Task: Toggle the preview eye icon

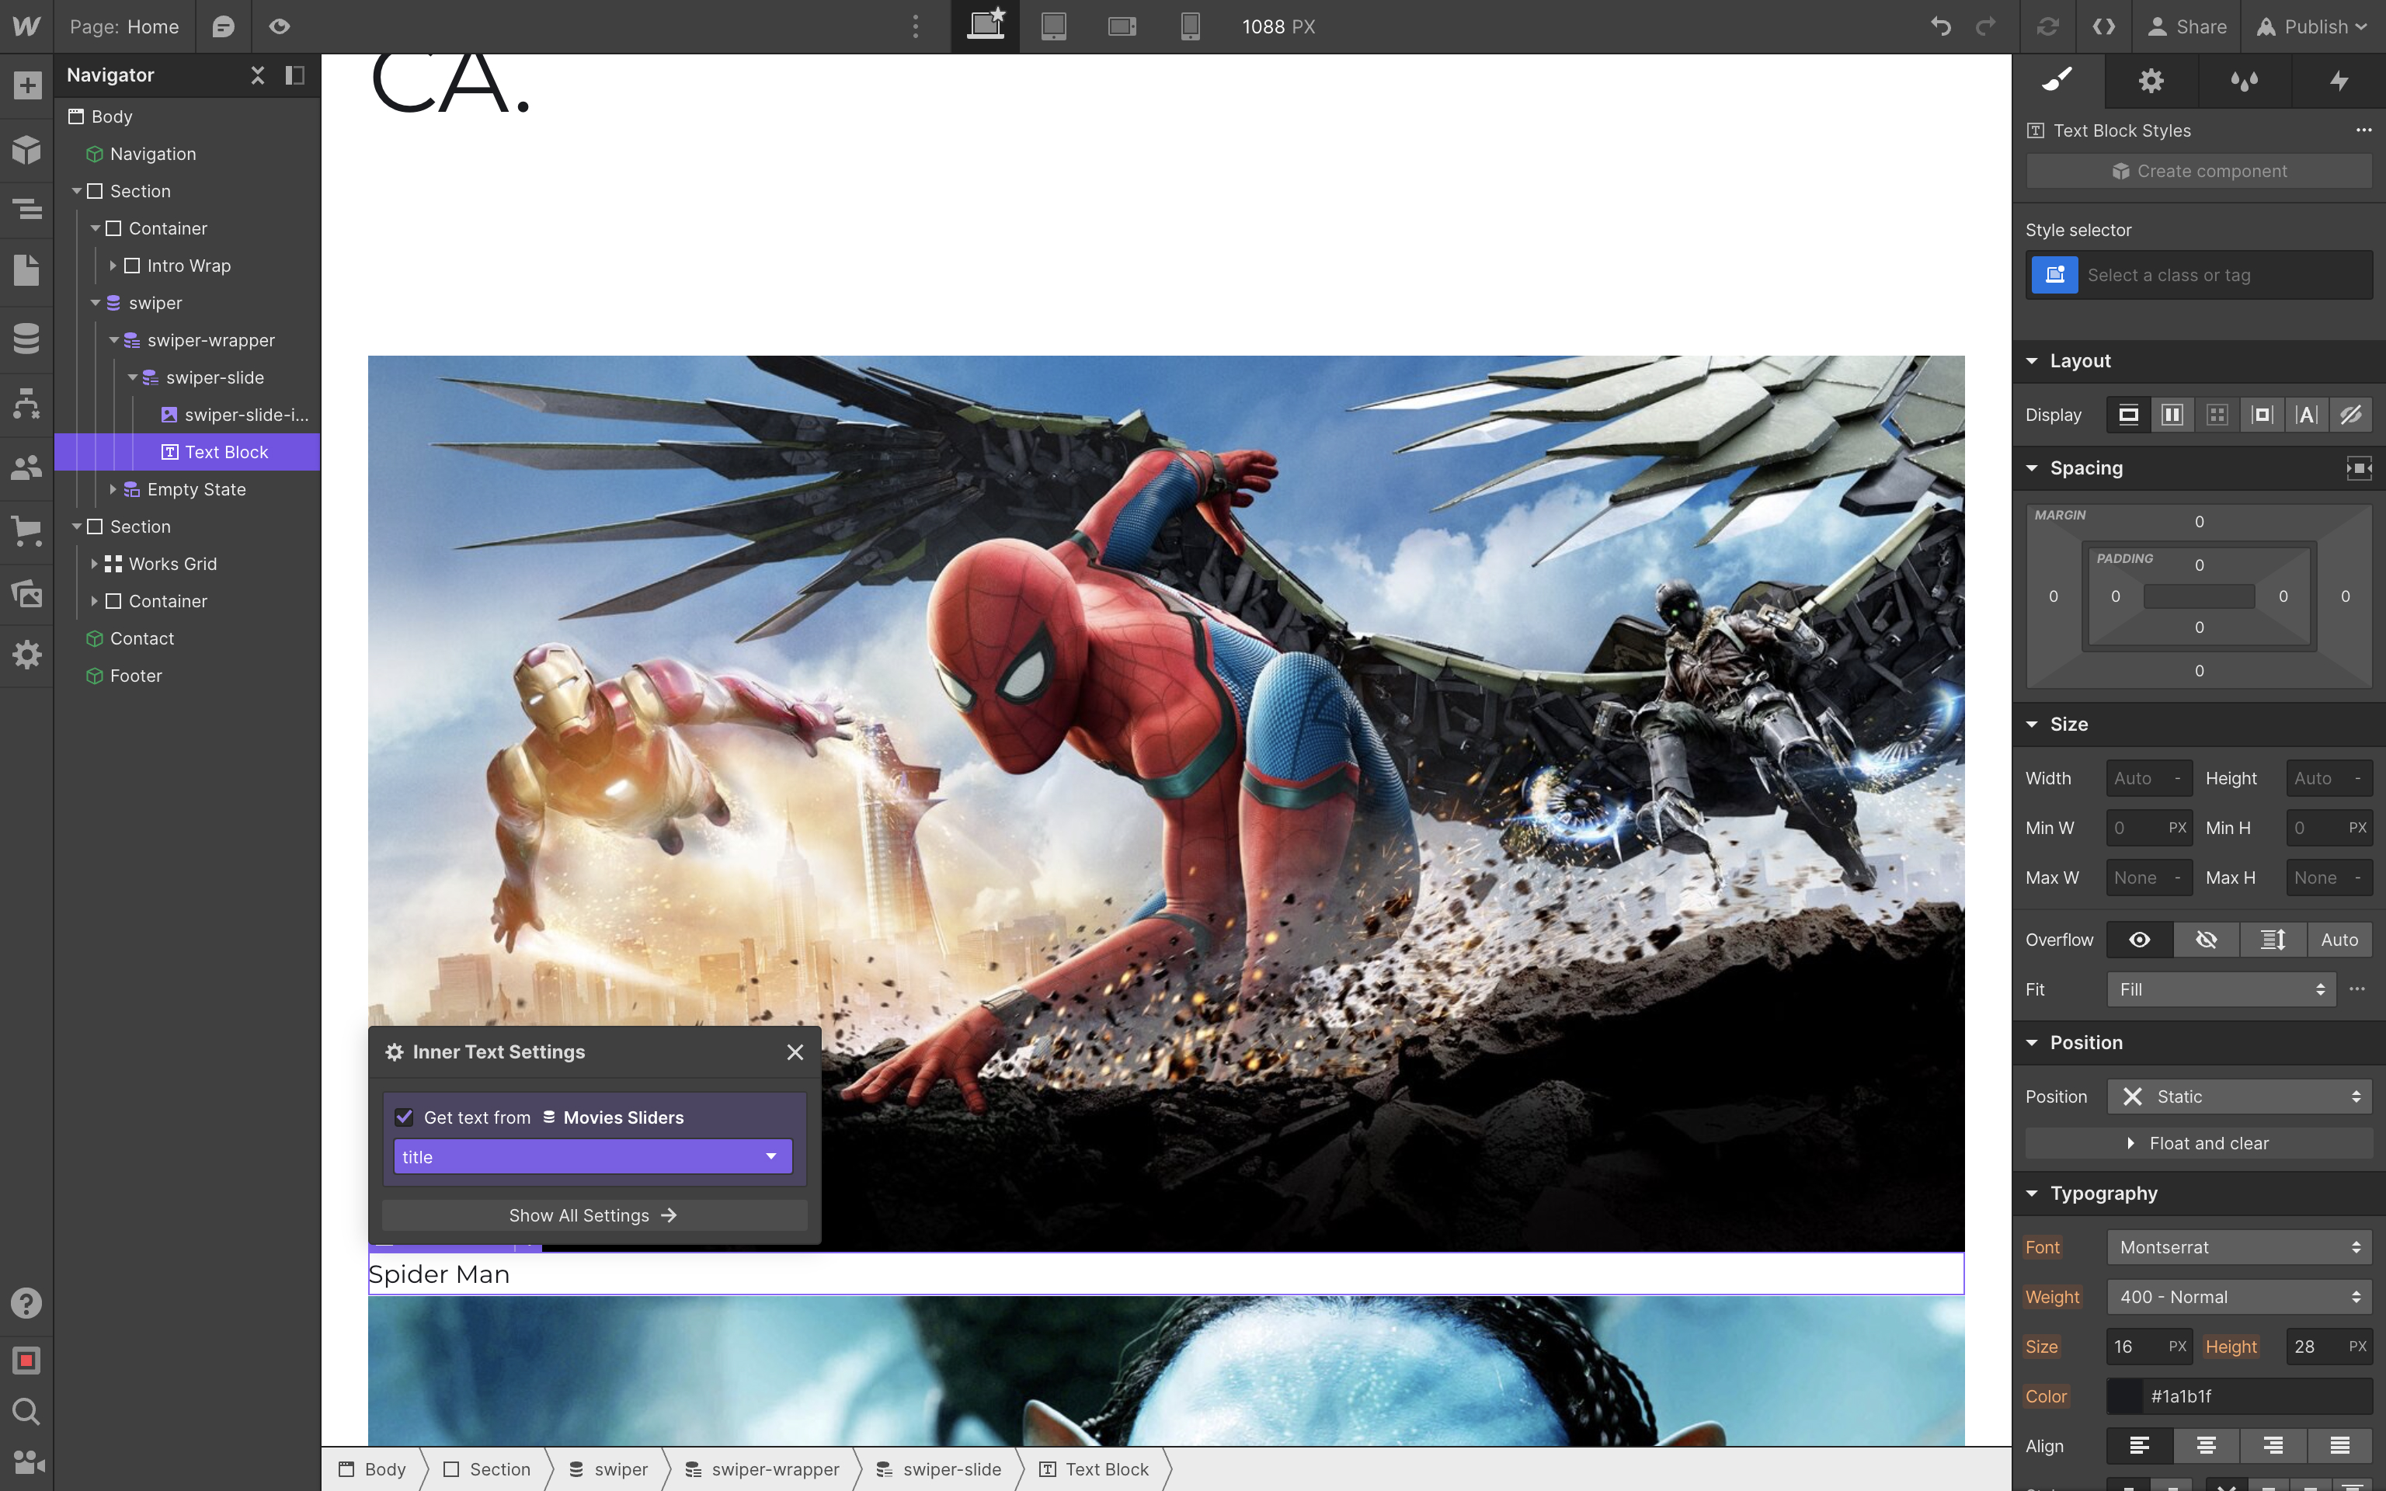Action: tap(280, 26)
